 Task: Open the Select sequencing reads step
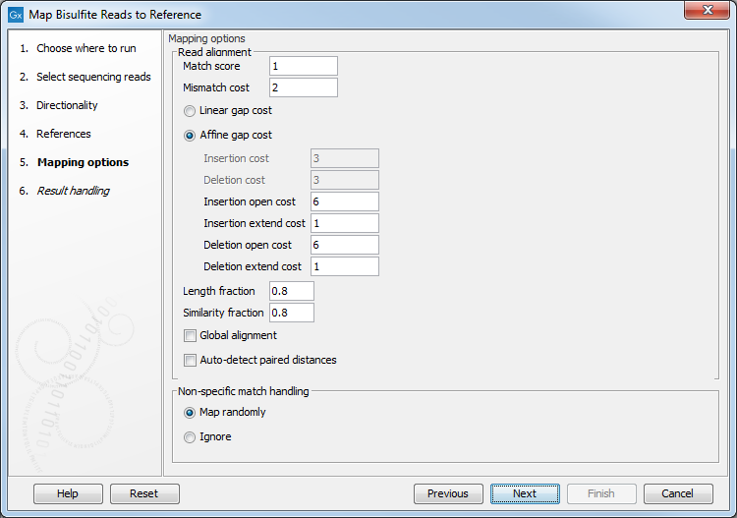coord(93,77)
